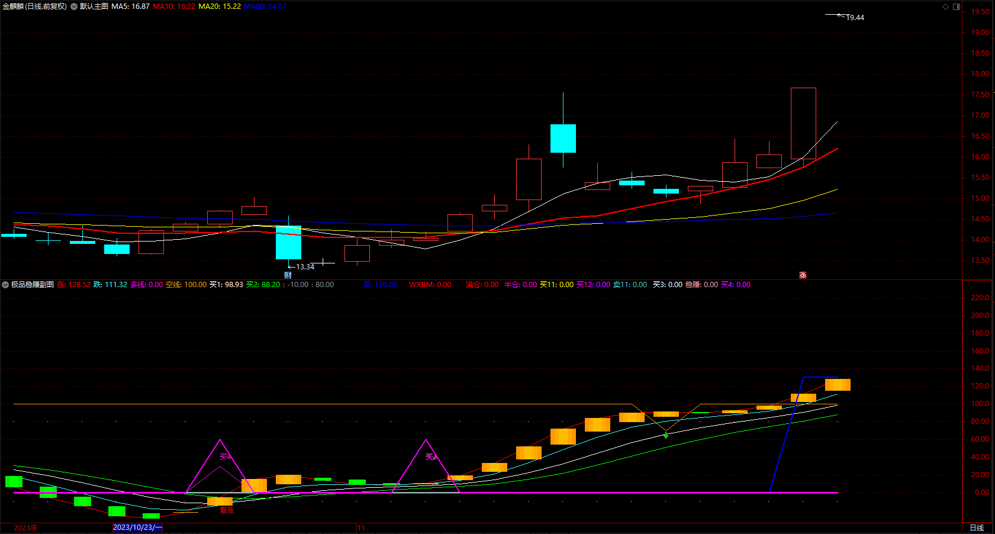Click the 财 marker below the chart
995x534 pixels.
288,275
